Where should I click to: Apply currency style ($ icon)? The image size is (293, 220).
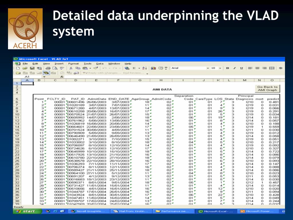[280, 68]
